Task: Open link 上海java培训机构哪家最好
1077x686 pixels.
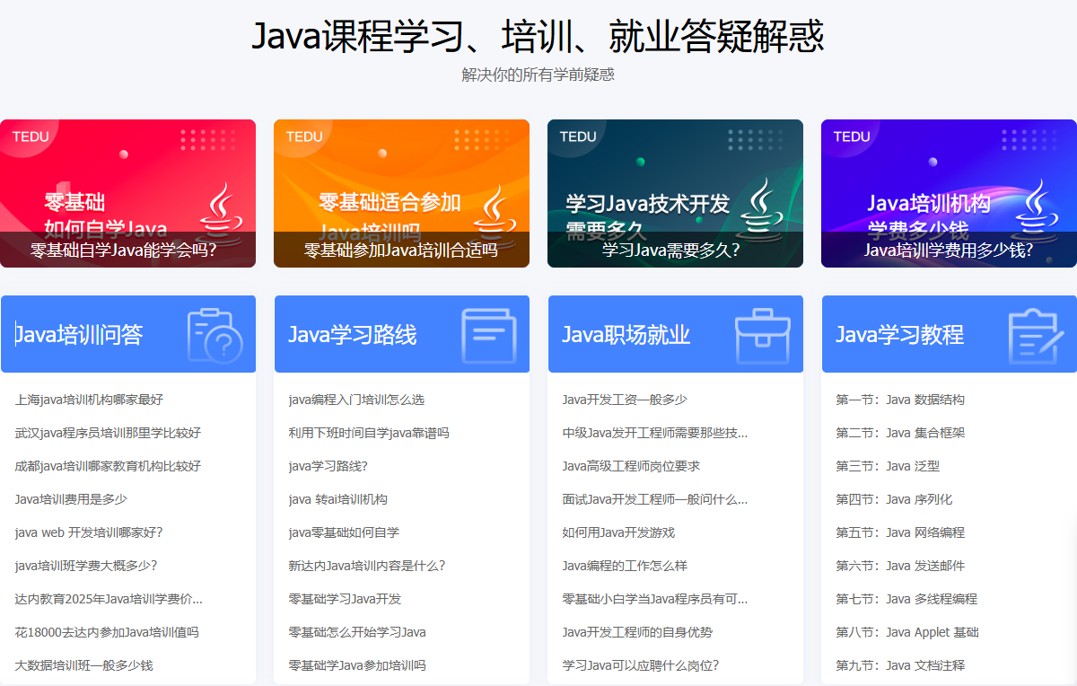Action: pos(86,400)
